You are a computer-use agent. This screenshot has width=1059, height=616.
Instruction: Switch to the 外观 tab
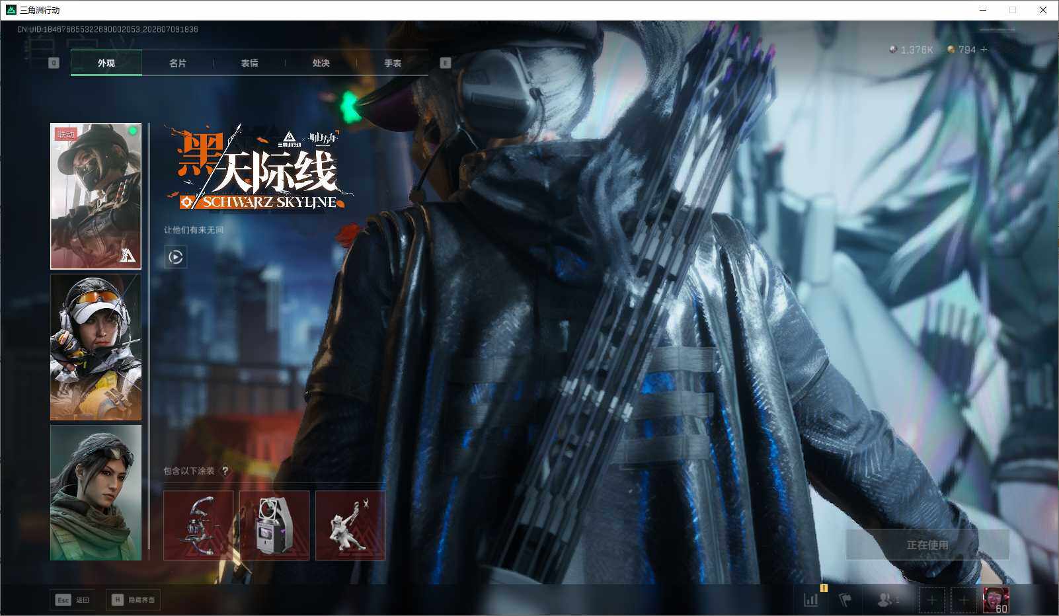point(106,63)
